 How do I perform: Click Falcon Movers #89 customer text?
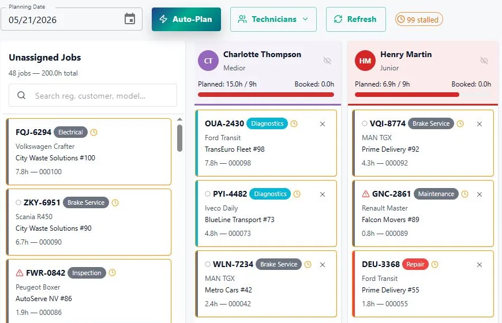390,220
